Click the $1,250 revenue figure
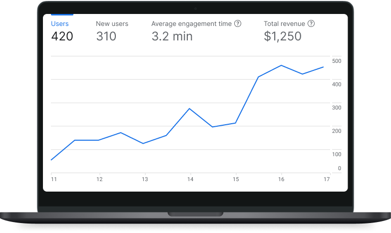391x233 pixels. 283,36
